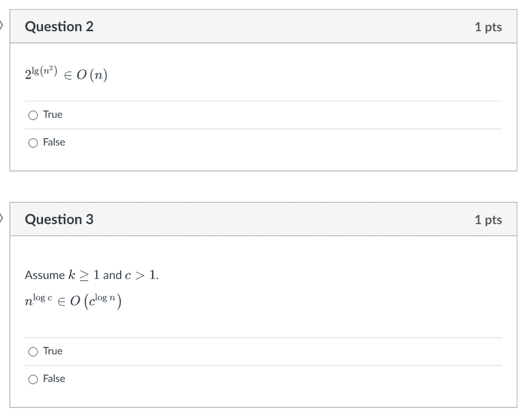Image resolution: width=524 pixels, height=414 pixels.
Task: Select the False radio button for Question 3
Action: (x=32, y=379)
